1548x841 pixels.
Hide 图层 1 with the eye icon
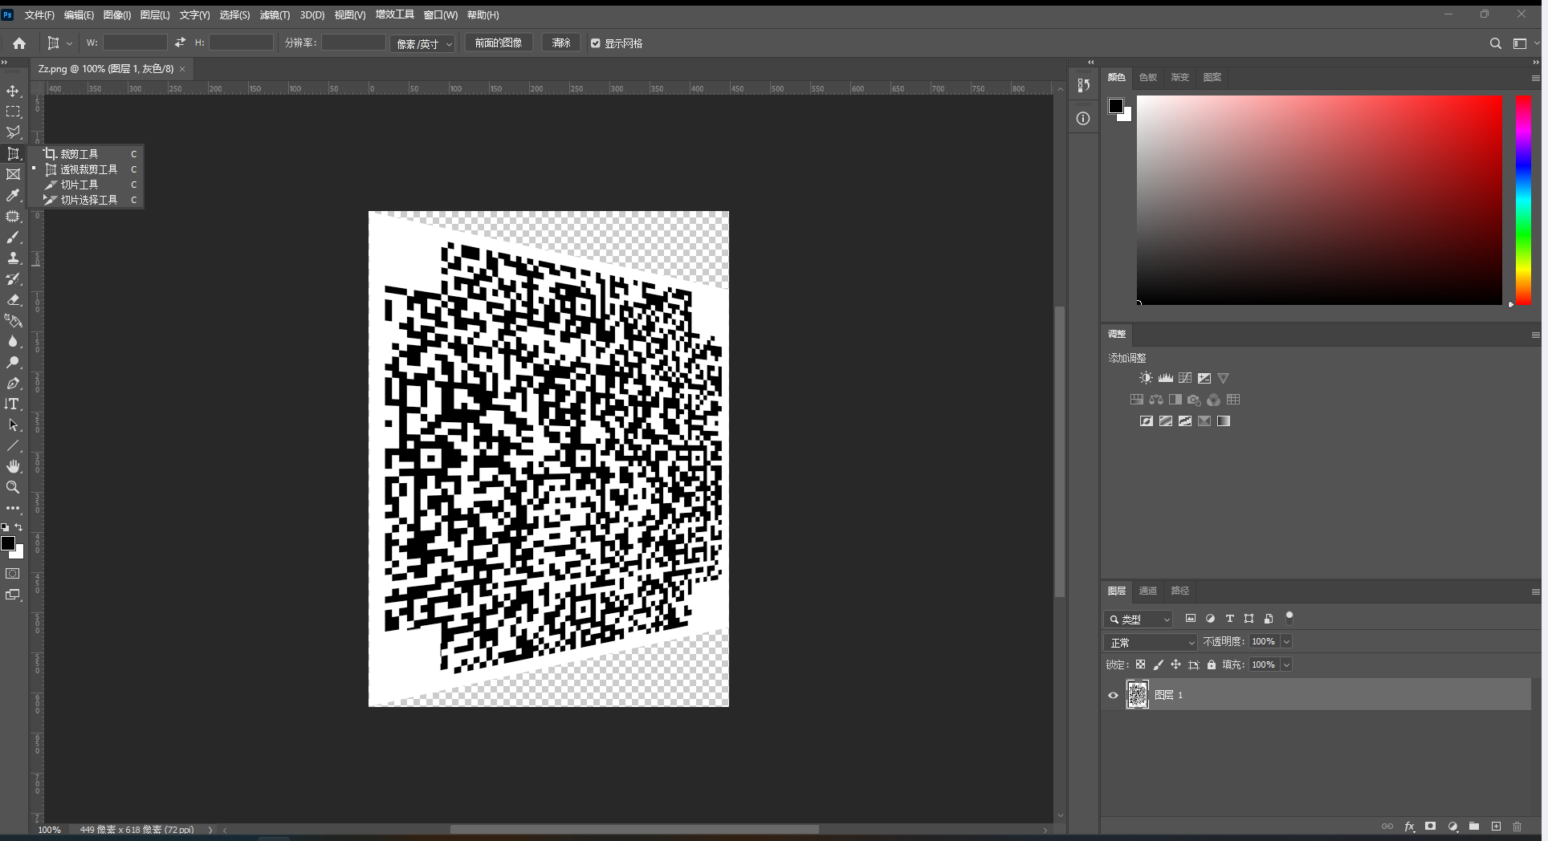[x=1113, y=695]
